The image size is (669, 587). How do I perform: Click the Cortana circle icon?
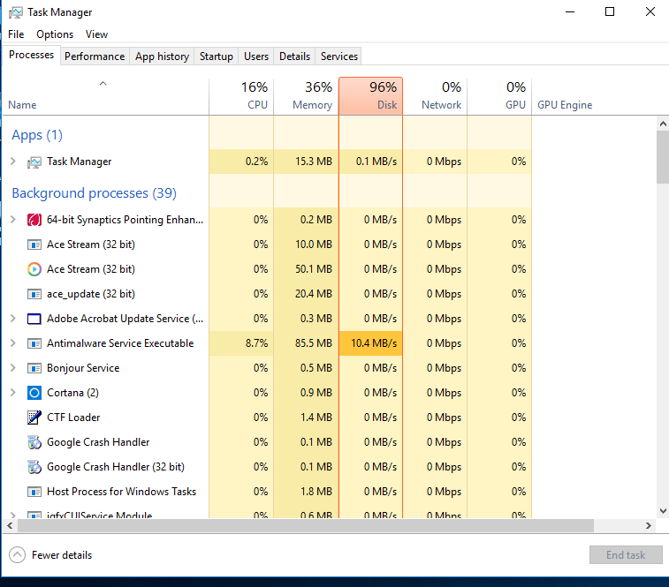34,393
